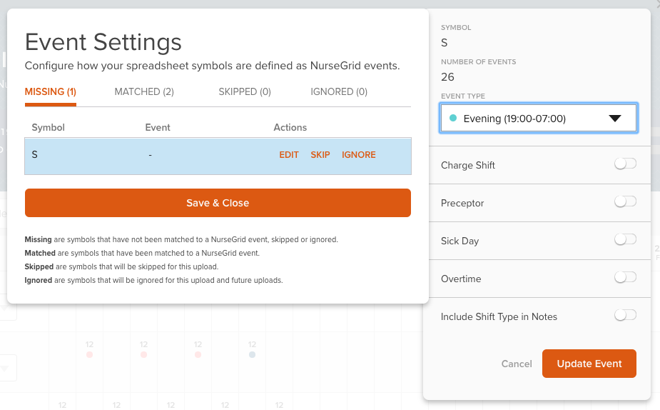Toggle Include Shift Type in Notes
The width and height of the screenshot is (660, 410).
coord(625,315)
